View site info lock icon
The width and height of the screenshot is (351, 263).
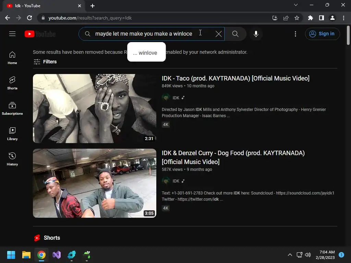point(43,18)
